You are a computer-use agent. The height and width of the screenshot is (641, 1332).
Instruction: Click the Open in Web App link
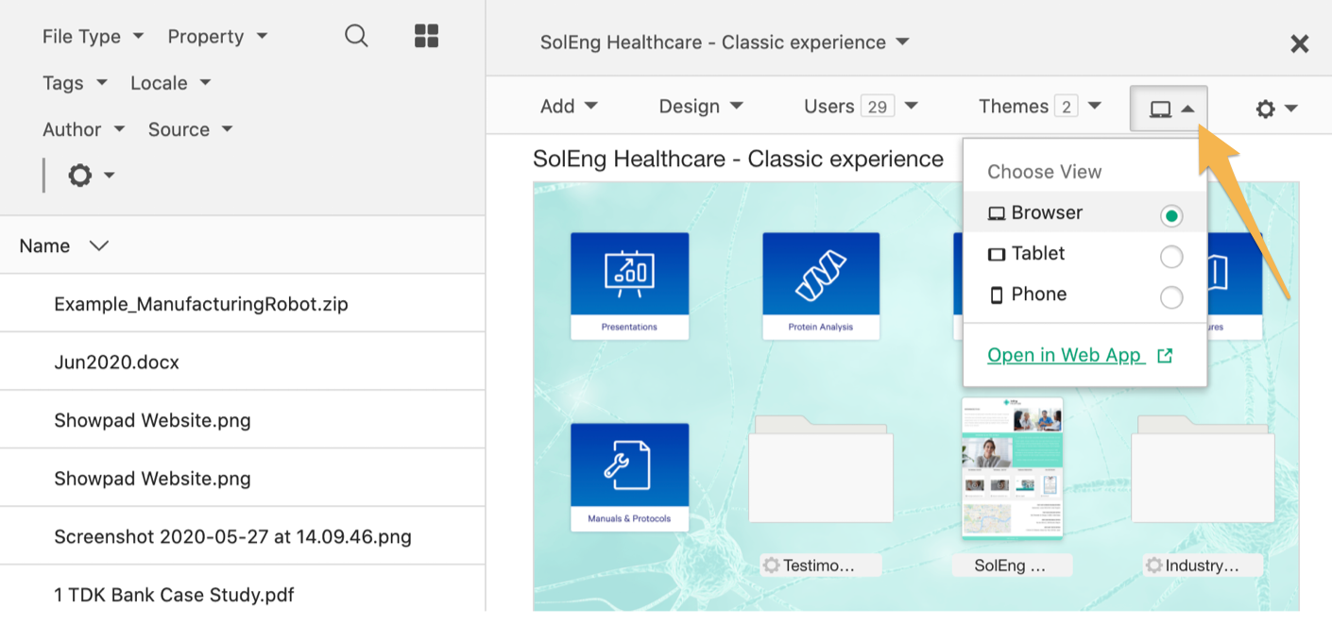pos(1066,355)
